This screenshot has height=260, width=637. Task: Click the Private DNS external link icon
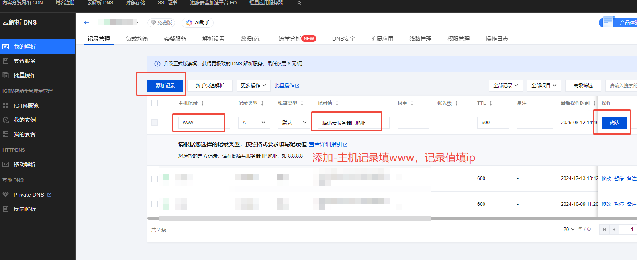[x=49, y=195]
